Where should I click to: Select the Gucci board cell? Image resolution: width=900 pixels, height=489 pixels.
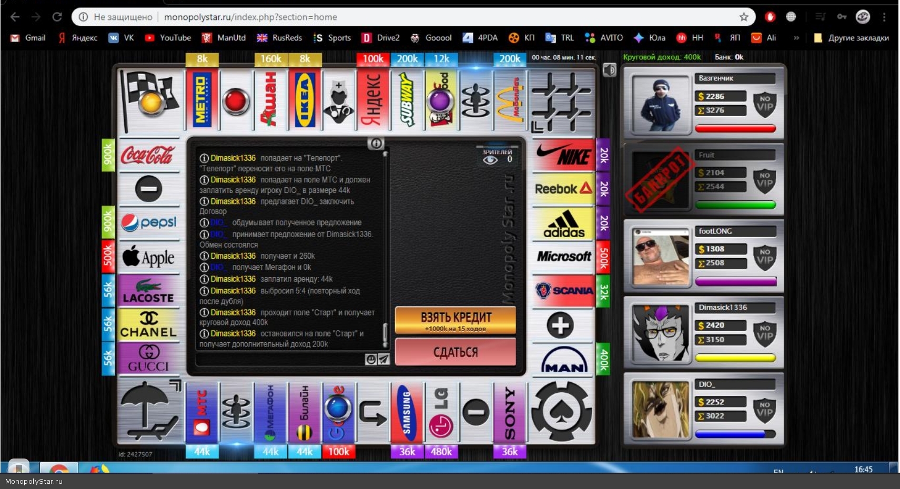[x=149, y=359]
